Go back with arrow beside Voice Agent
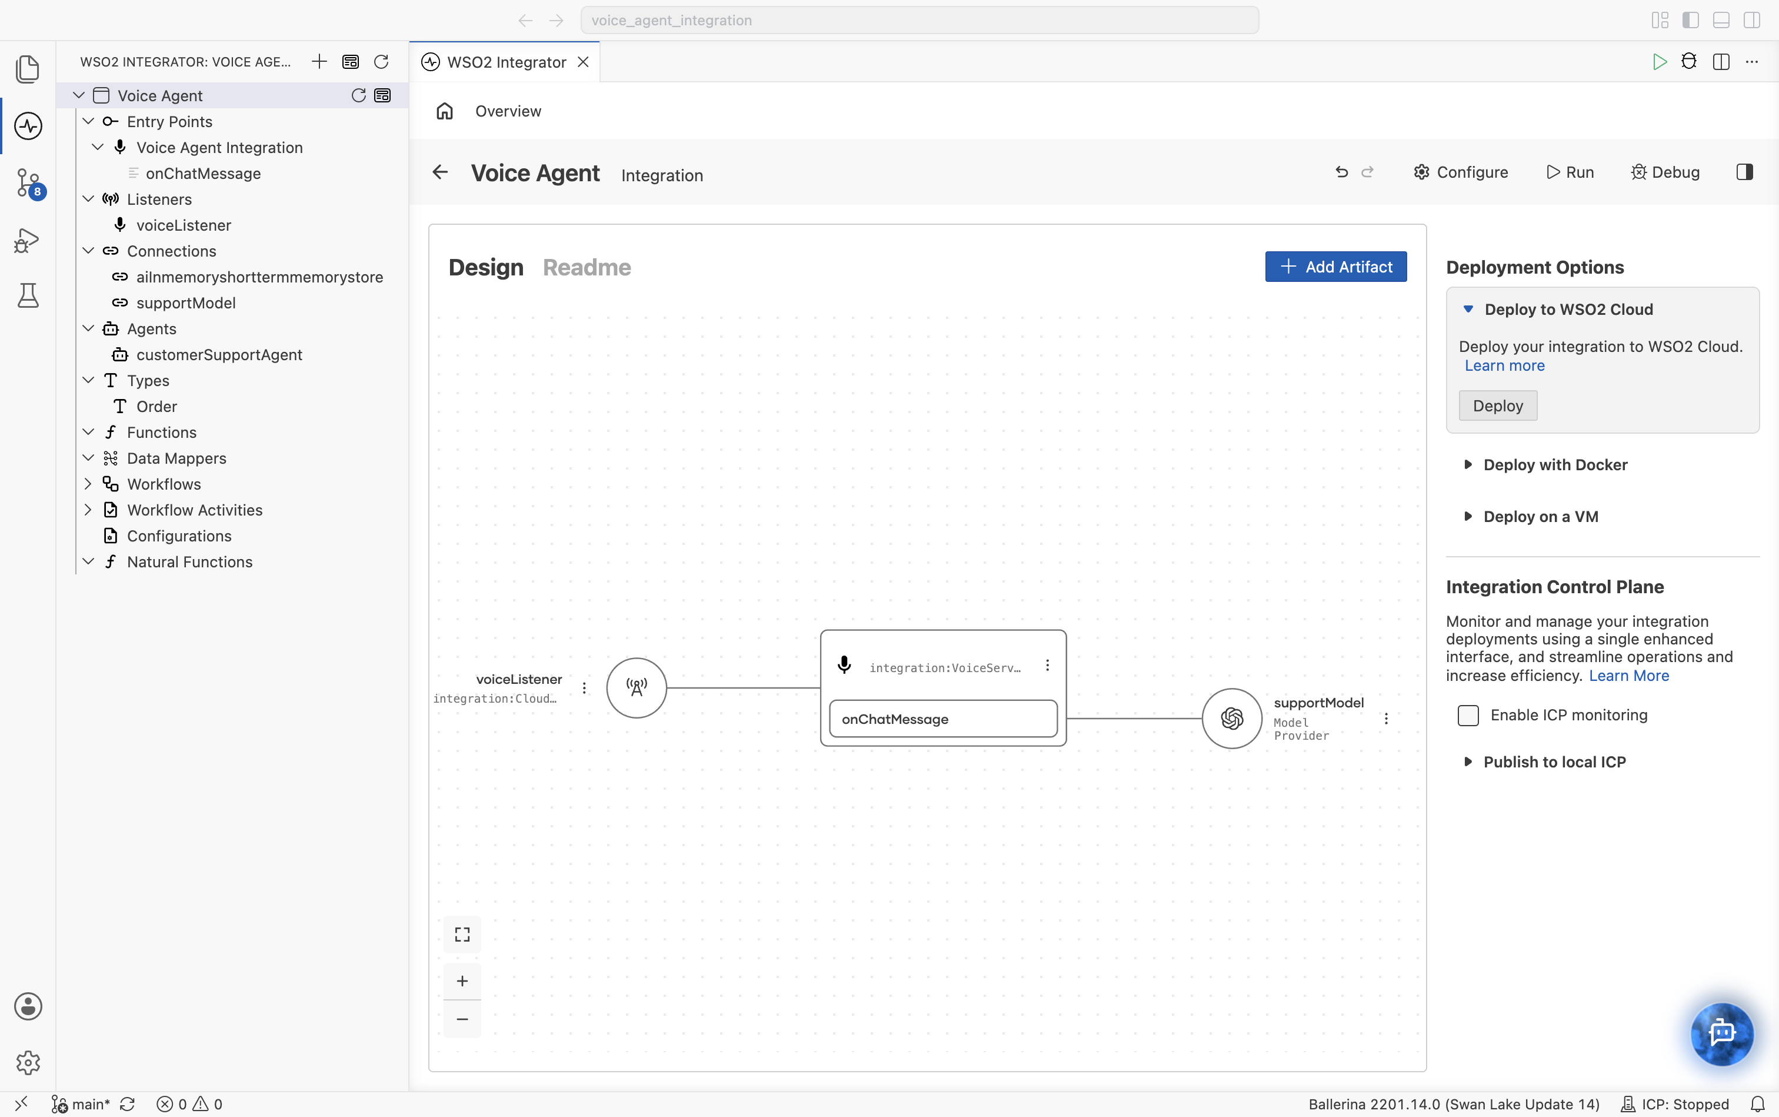The image size is (1779, 1117). [x=440, y=172]
